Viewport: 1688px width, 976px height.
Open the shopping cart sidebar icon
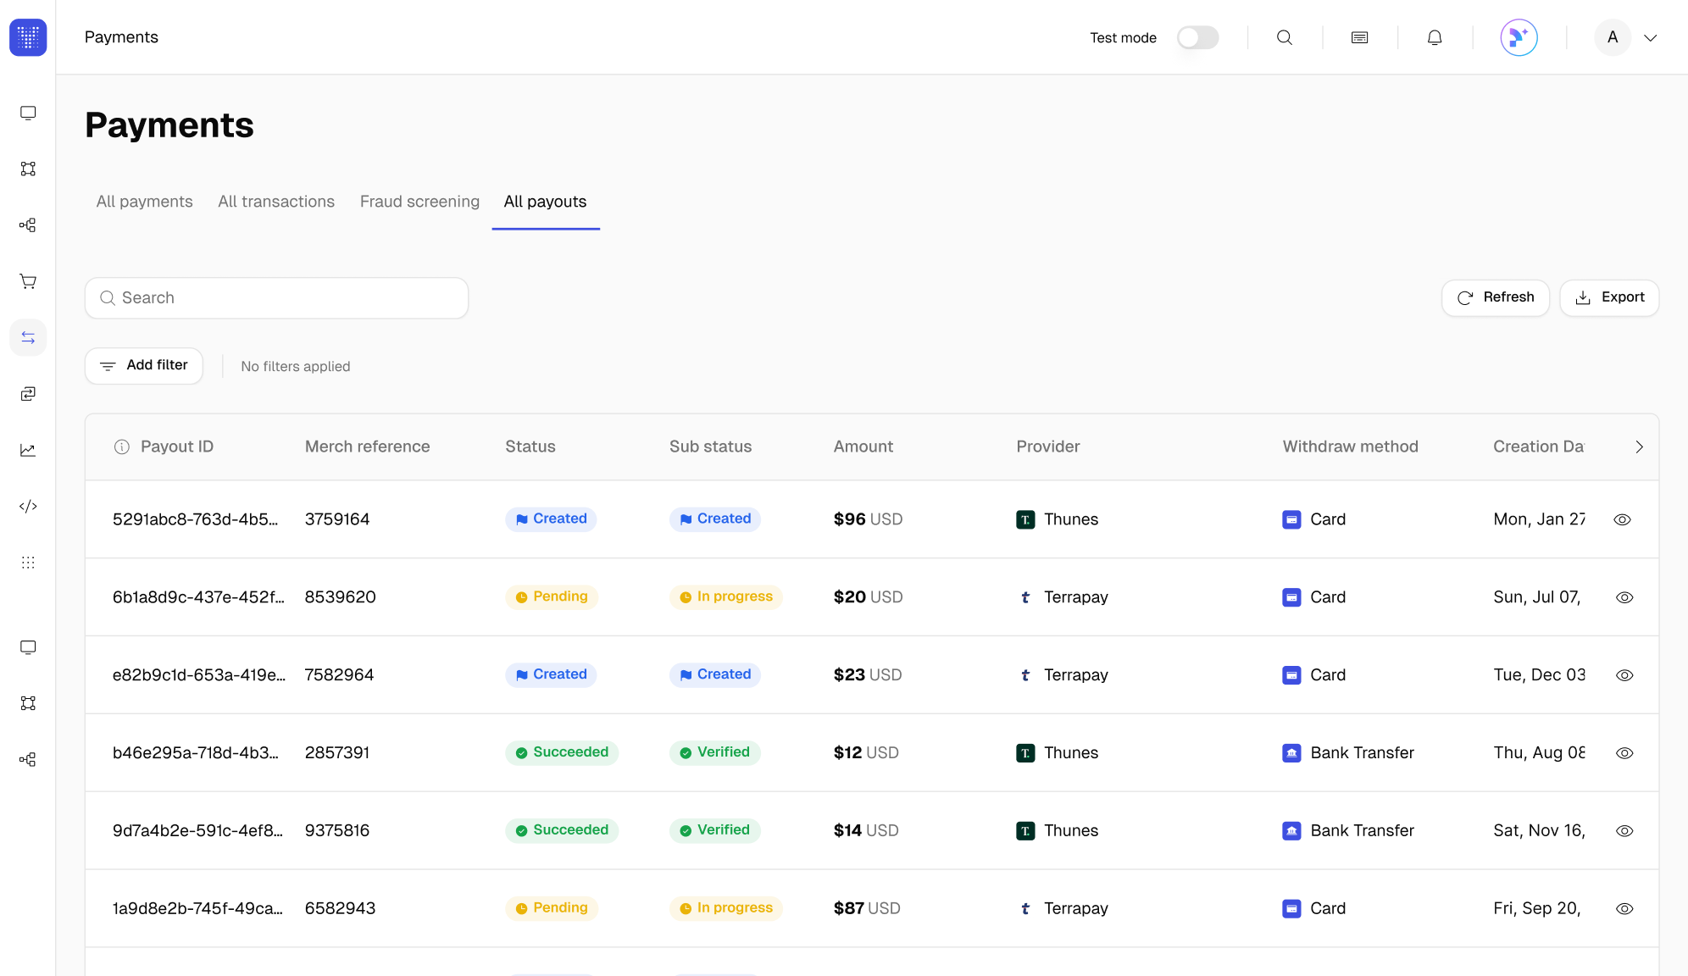(x=28, y=281)
